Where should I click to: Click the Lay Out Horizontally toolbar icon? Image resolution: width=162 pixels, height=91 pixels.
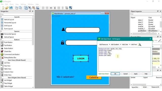[x=43, y=8]
